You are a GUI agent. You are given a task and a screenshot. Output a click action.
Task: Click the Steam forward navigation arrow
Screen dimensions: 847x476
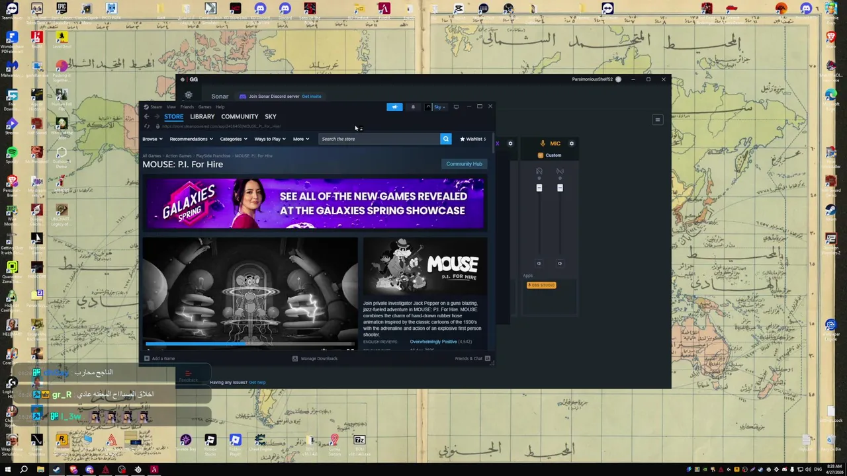(x=157, y=116)
